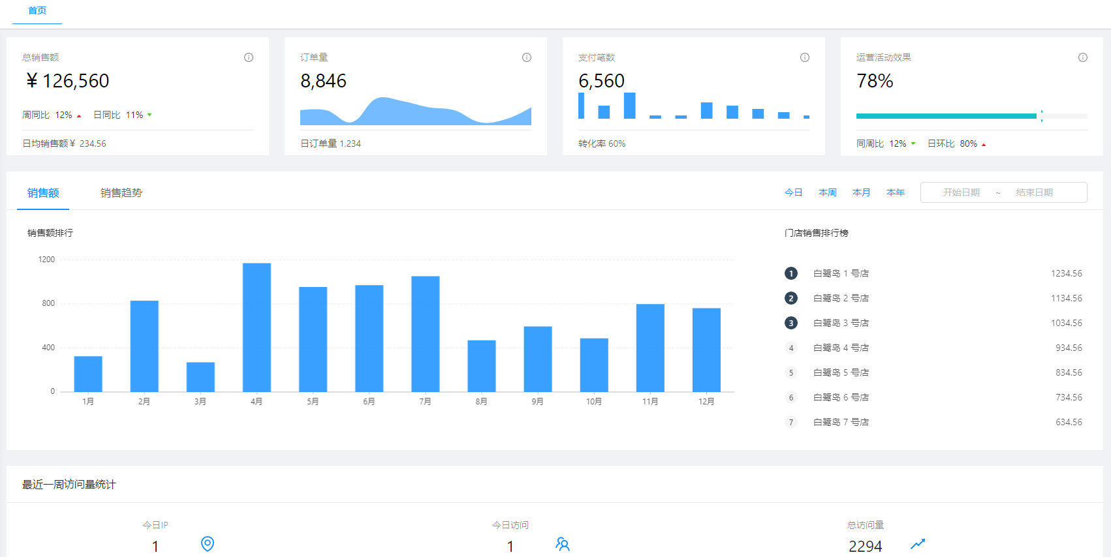Viewport: 1111px width, 557px height.
Task: Click the 结束日期 input field
Action: pyautogui.click(x=1034, y=192)
